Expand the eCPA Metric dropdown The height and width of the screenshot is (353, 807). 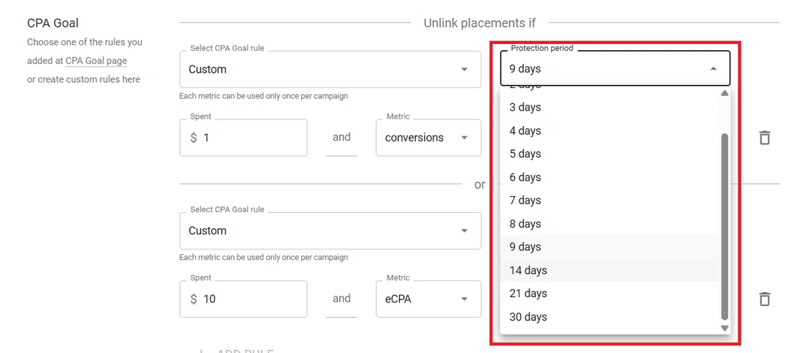pyautogui.click(x=428, y=299)
